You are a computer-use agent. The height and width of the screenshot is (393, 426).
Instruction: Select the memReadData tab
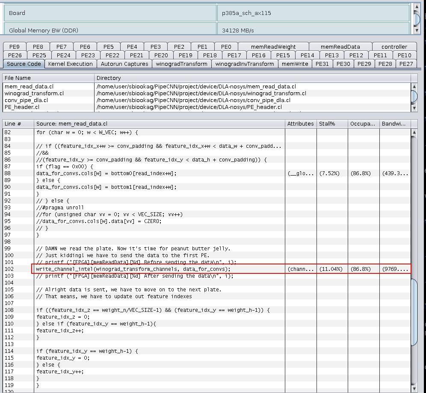click(340, 47)
